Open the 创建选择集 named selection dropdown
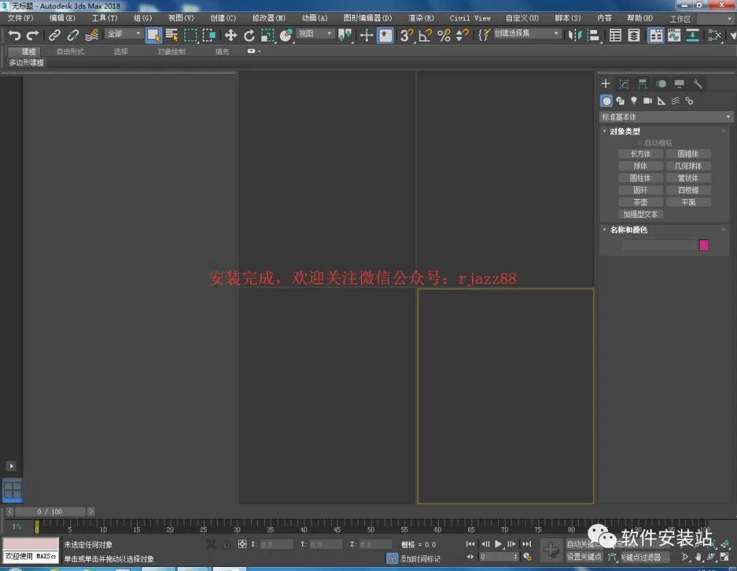The height and width of the screenshot is (571, 737). [x=527, y=33]
